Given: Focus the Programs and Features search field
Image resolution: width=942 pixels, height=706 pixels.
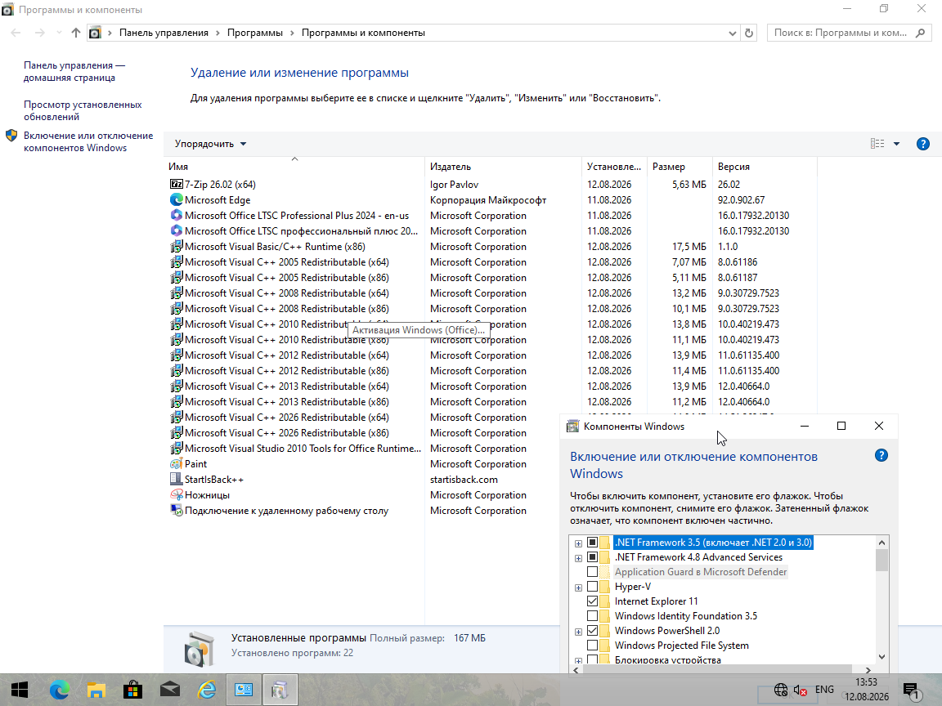Looking at the screenshot, I should pos(840,33).
